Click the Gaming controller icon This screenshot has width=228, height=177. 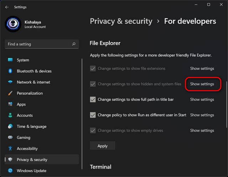pos(10,137)
